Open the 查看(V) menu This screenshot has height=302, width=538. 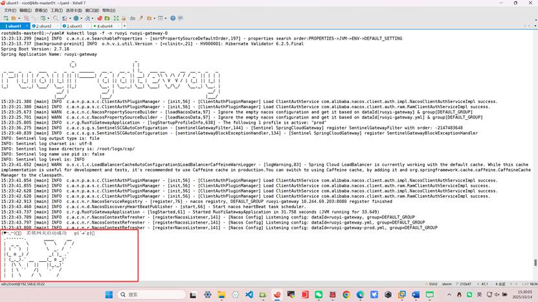(41, 10)
